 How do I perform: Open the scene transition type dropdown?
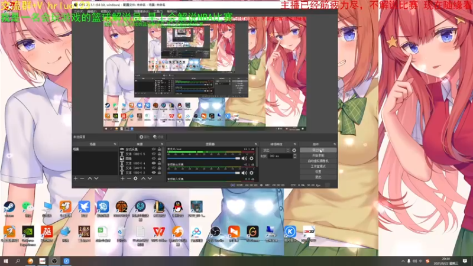pos(276,150)
